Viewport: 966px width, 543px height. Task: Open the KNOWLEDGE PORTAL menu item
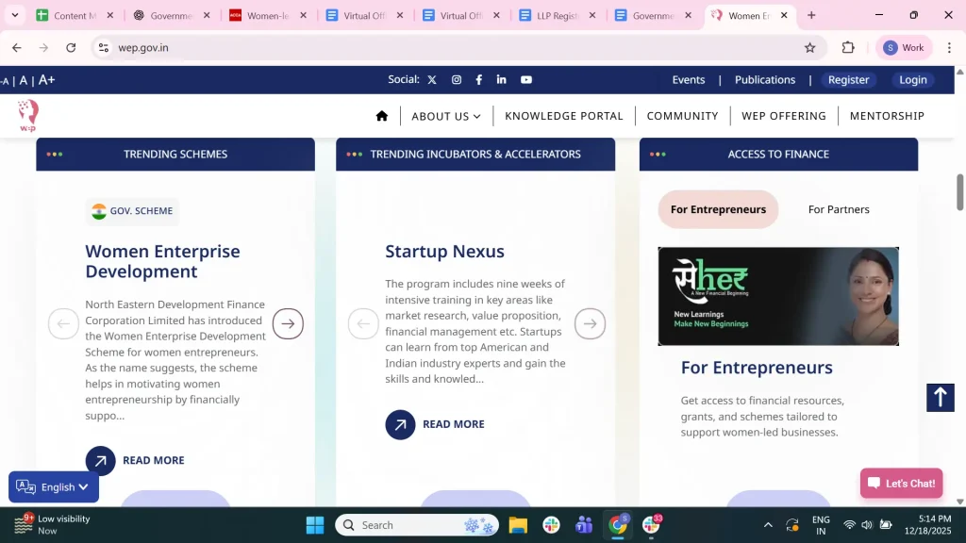click(563, 115)
